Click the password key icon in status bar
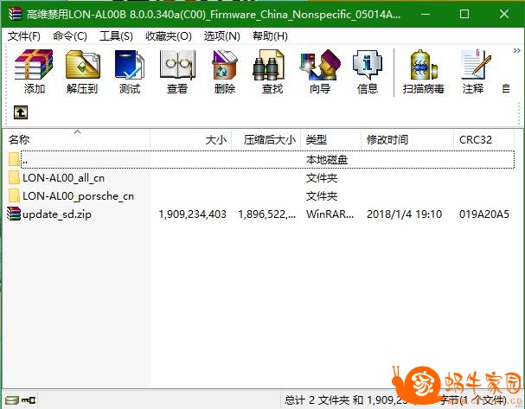The image size is (525, 409). coord(29,400)
